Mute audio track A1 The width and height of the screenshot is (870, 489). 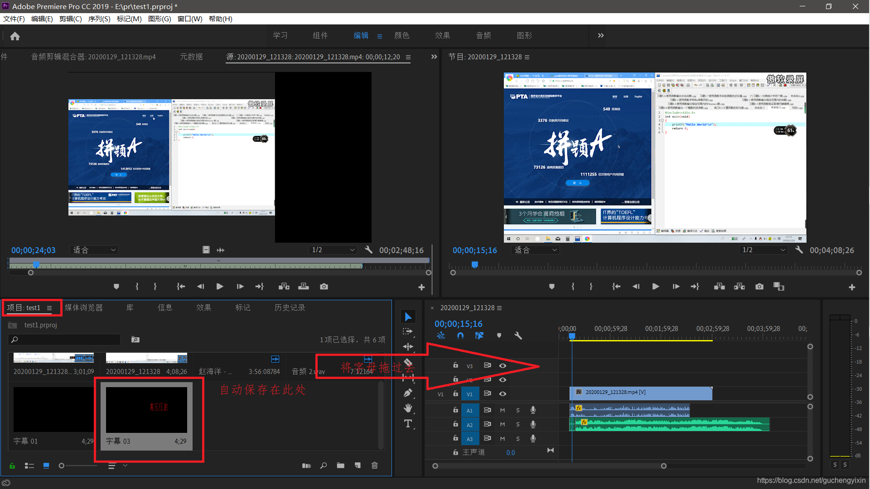[503, 410]
